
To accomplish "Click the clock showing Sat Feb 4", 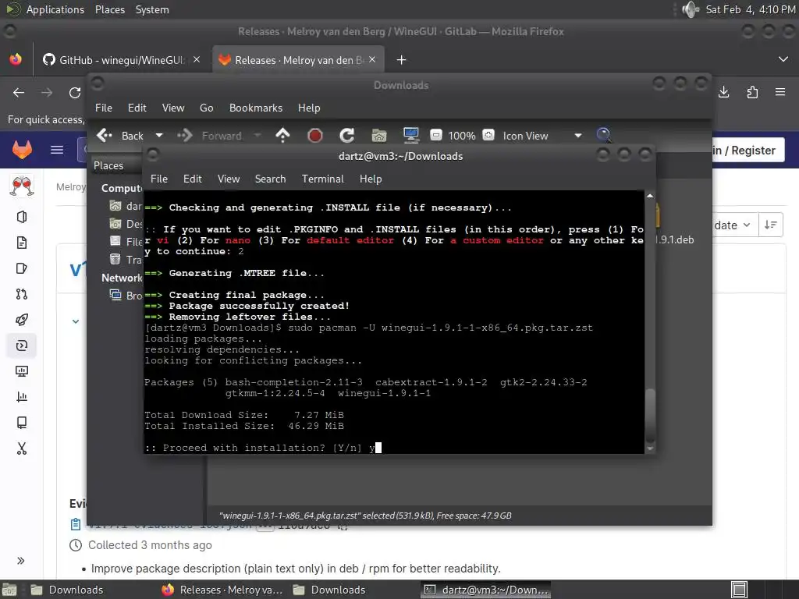I will pyautogui.click(x=750, y=9).
